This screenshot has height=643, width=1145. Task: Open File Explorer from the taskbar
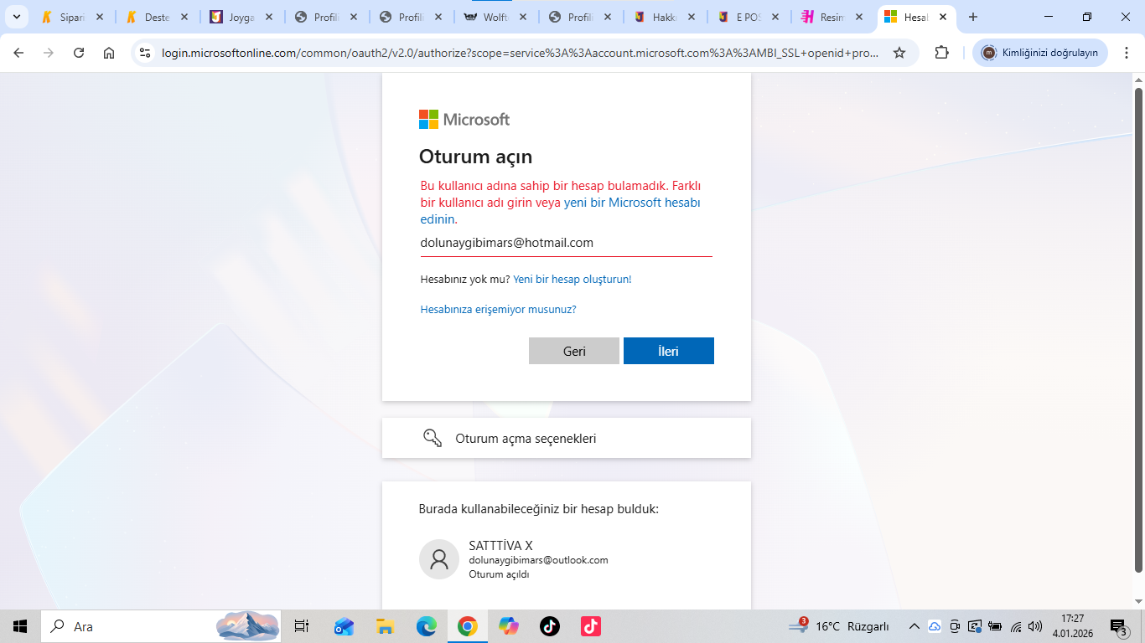pyautogui.click(x=385, y=626)
